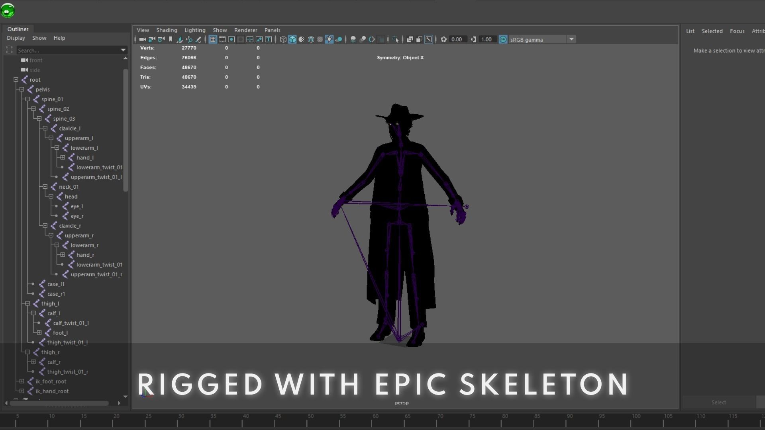
Task: Toggle the Textured display checker icon
Action: (x=320, y=39)
